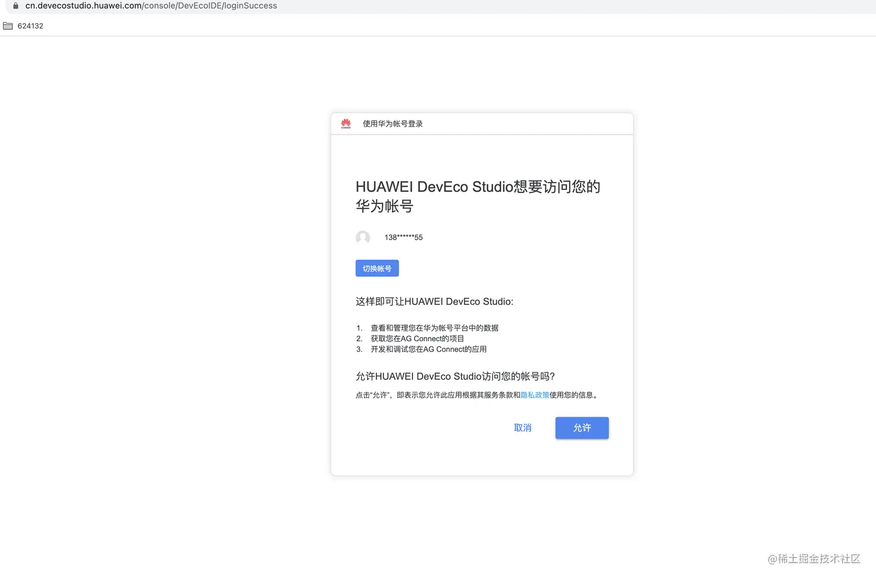Screen dimensions: 876x580
Task: Click the Huawei logo in dialog header
Action: tap(346, 123)
